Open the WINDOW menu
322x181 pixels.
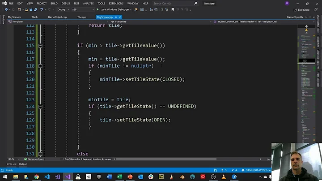coord(133,4)
